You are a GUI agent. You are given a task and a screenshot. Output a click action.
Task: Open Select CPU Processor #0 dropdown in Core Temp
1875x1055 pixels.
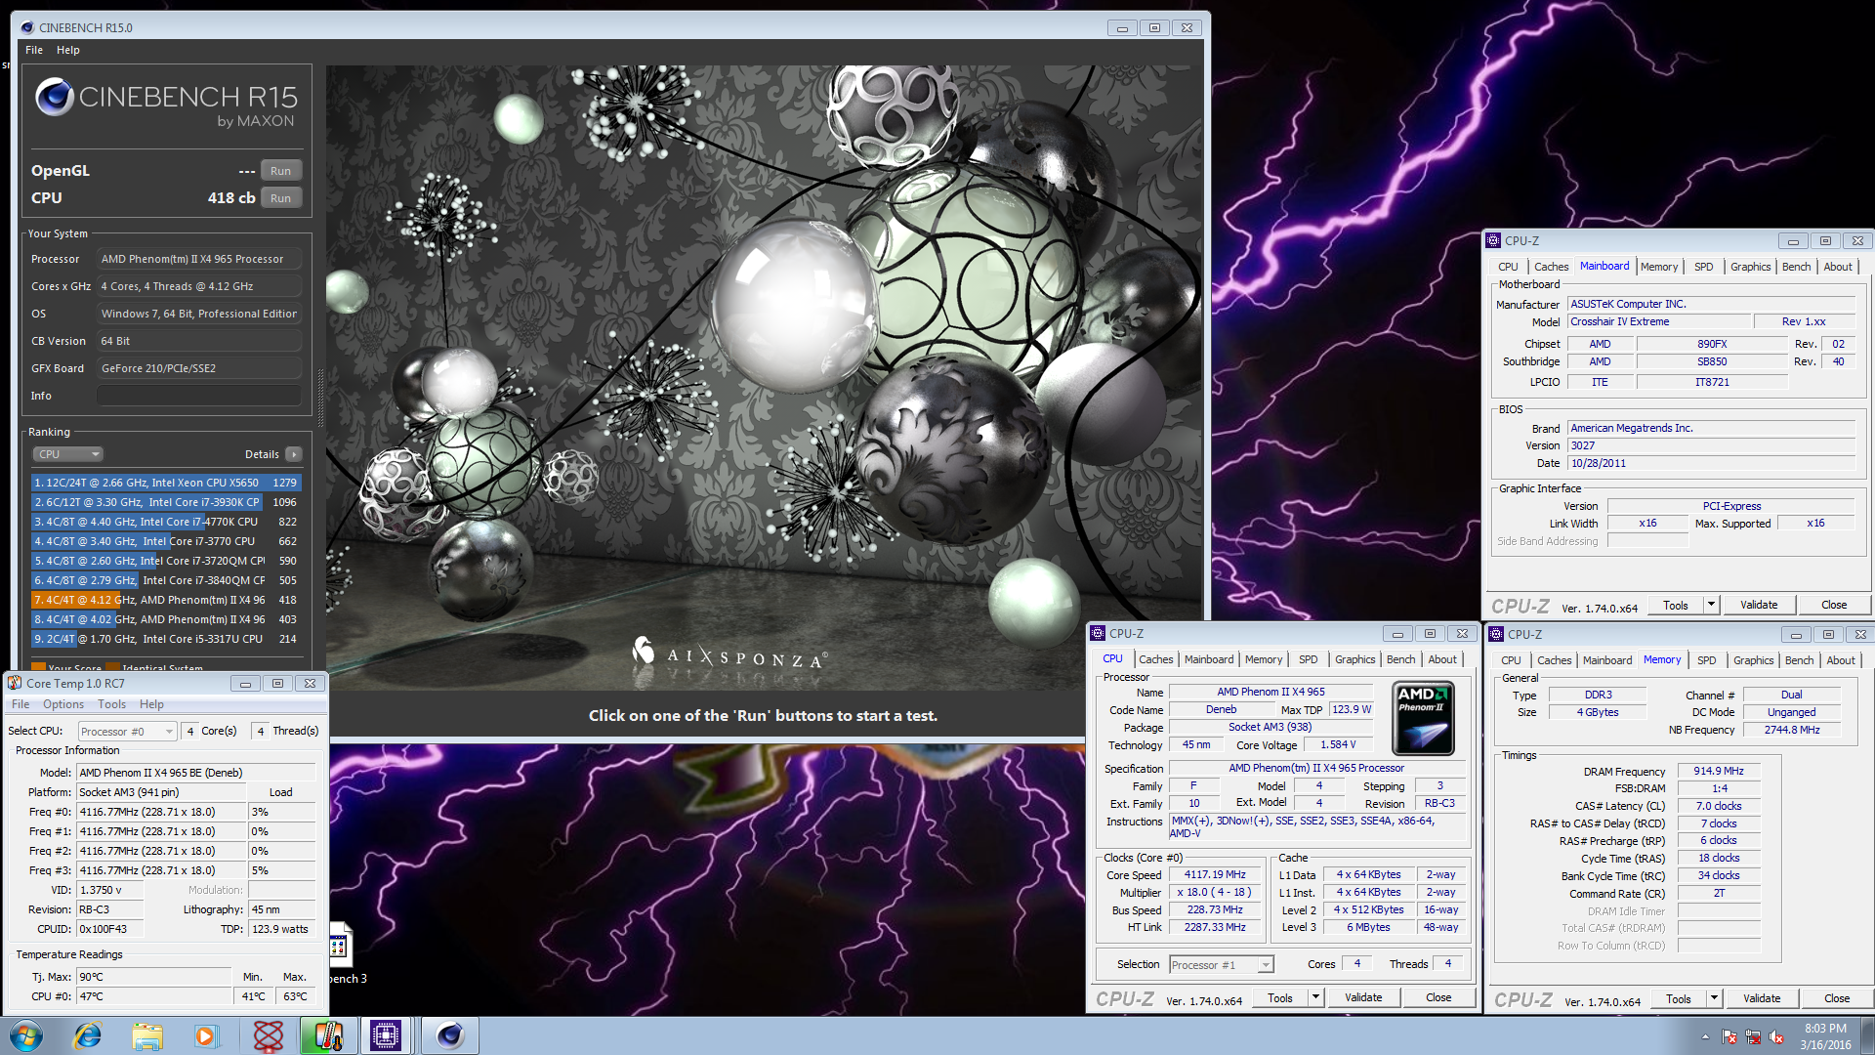click(128, 731)
